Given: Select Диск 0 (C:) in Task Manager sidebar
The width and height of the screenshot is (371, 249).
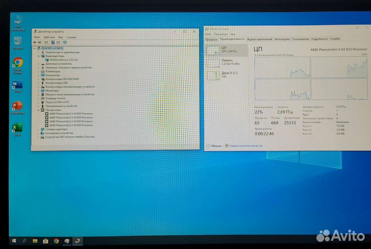Looking at the screenshot, I should [x=227, y=75].
